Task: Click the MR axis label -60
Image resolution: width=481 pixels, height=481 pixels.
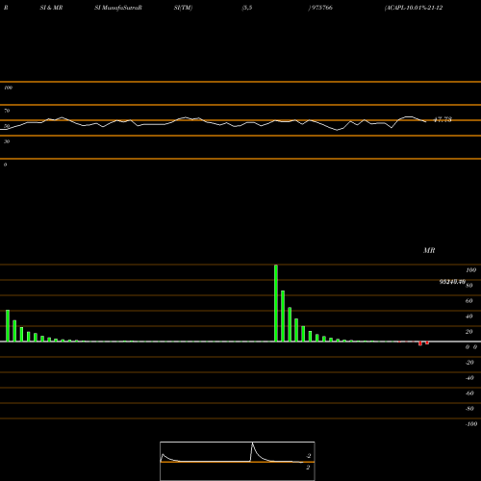Action: point(469,393)
